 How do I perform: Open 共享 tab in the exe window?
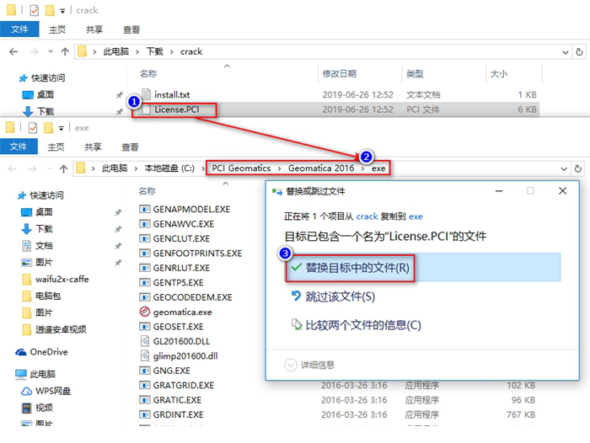93,146
